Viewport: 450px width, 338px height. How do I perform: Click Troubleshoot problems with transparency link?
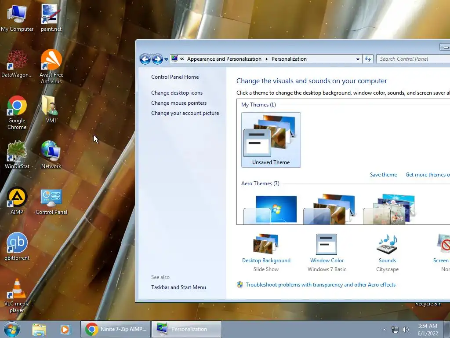tap(320, 285)
